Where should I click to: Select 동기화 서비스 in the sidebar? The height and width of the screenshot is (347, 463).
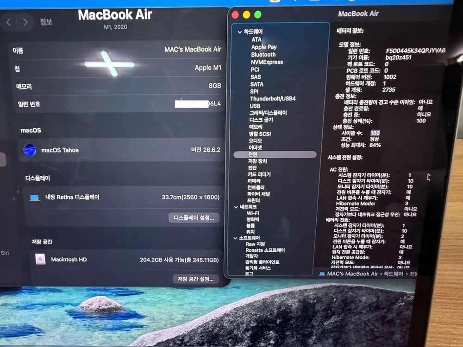click(258, 268)
